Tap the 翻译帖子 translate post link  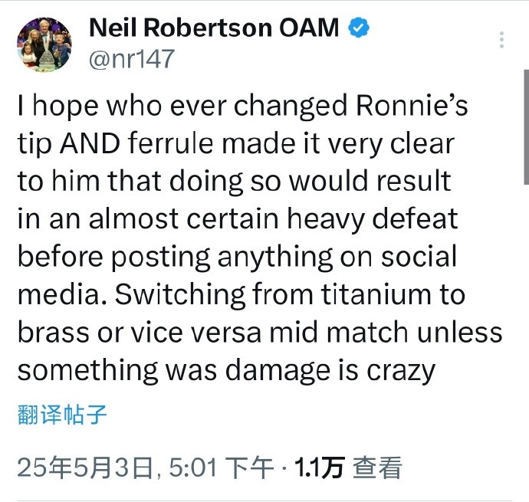(x=61, y=415)
